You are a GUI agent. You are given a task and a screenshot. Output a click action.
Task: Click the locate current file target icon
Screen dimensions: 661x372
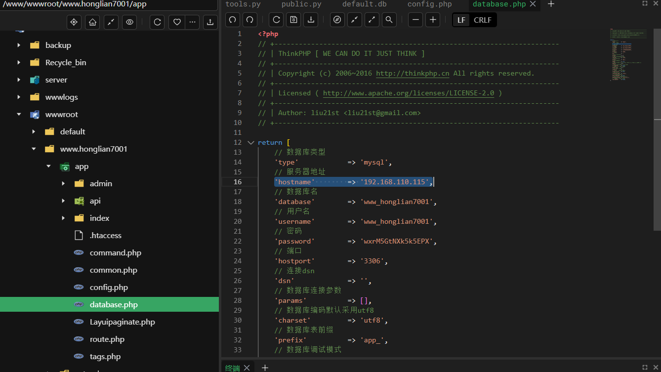(x=74, y=22)
